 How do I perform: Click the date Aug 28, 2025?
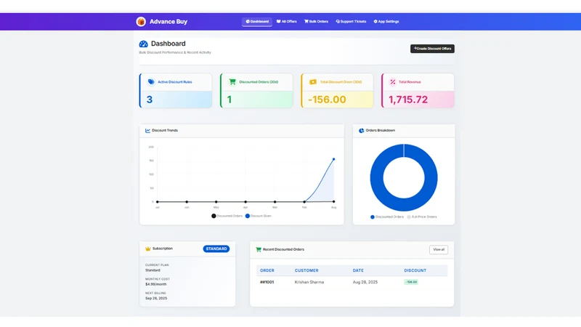click(365, 282)
